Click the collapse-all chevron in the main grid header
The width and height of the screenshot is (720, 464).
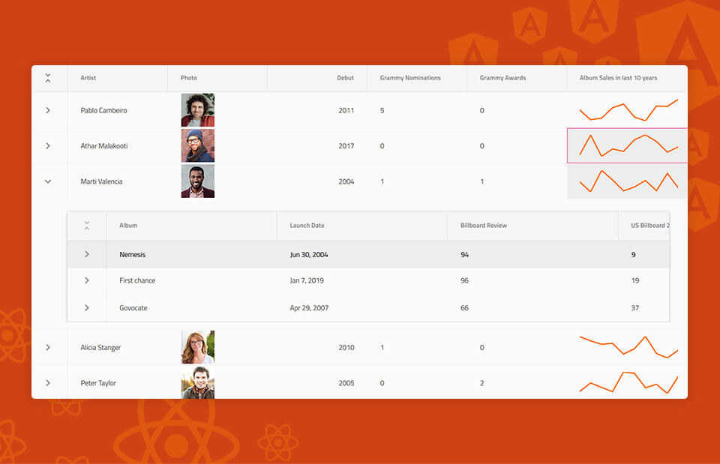tap(48, 77)
